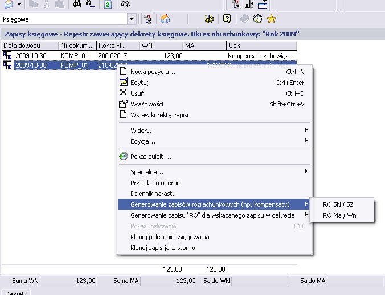This screenshot has width=385, height=295.
Task: Switch to the 'Dekretu' tab at the bottom
Action: click(16, 293)
